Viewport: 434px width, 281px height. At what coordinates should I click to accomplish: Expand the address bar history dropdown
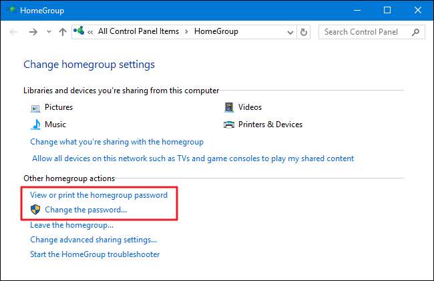[288, 31]
